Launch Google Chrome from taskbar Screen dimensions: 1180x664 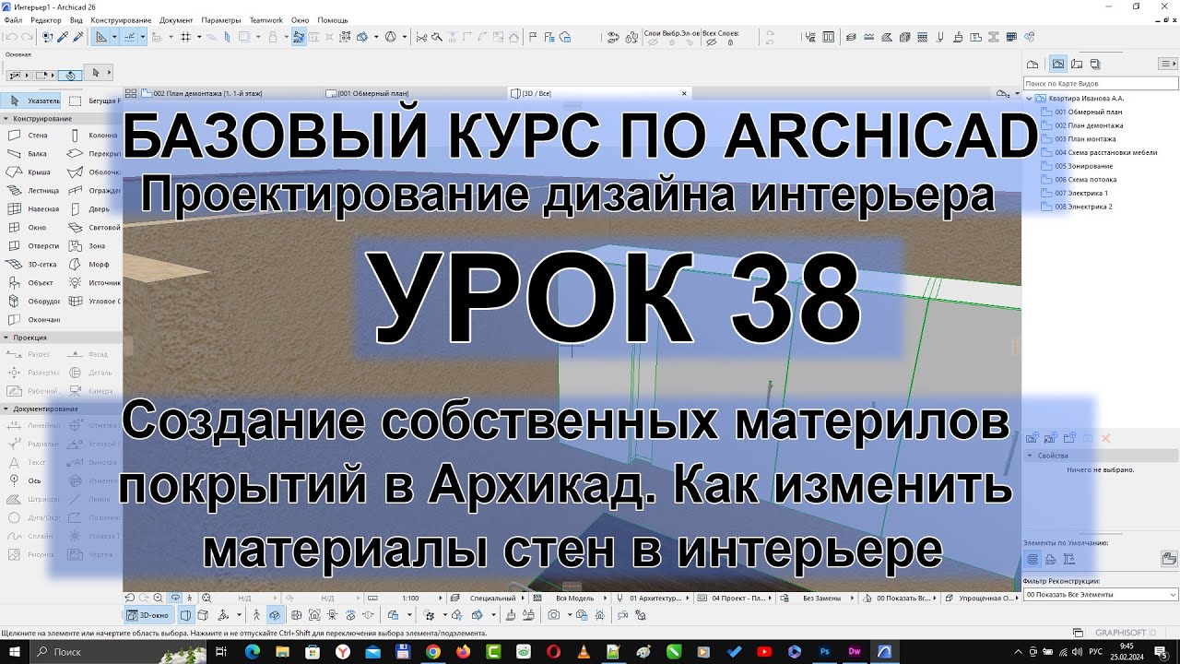[x=433, y=651]
